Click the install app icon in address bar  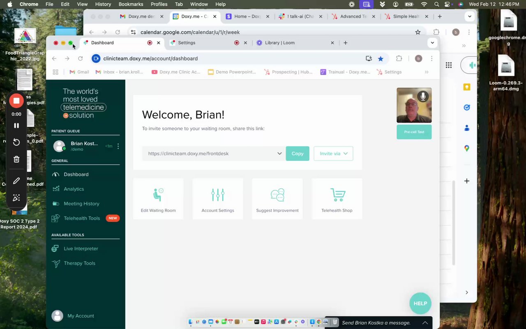pos(369,58)
